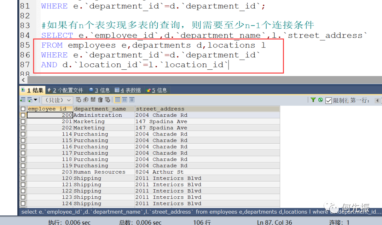Image resolution: width=382 pixels, height=225 pixels.
Task: Tick the checkbox for employee 114 row
Action: pos(23,134)
